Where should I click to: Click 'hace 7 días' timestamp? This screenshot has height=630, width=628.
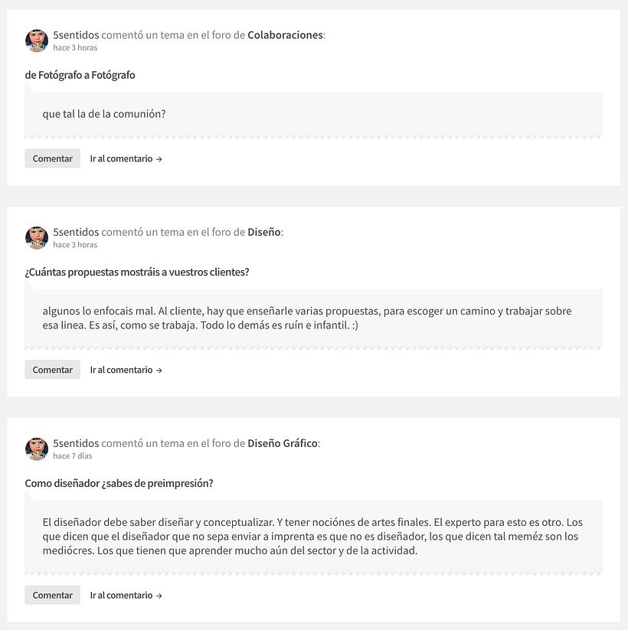pyautogui.click(x=72, y=455)
